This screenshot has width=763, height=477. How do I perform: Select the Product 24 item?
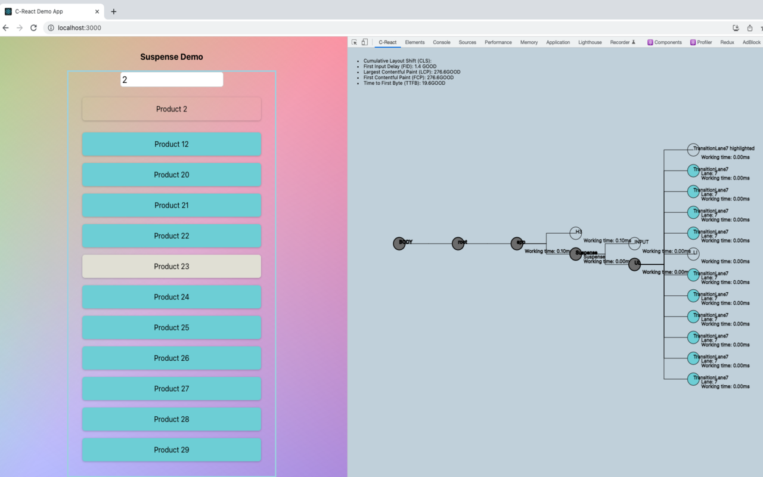[172, 297]
